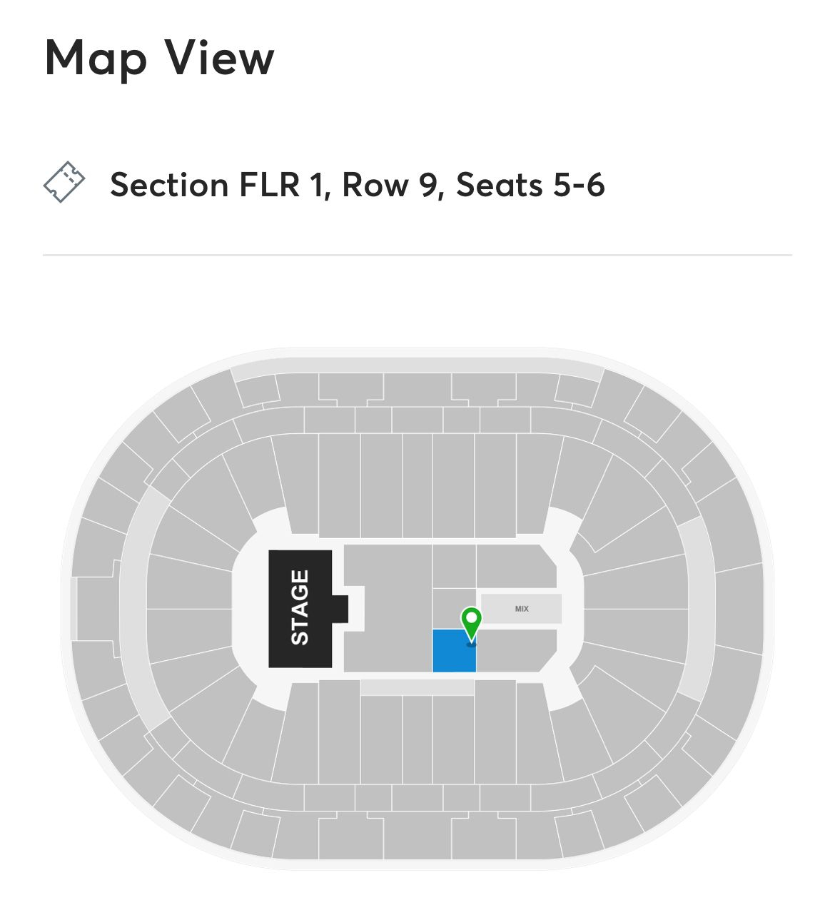Select the light gray strip below floor sections
835x910 pixels.
pyautogui.click(x=417, y=687)
